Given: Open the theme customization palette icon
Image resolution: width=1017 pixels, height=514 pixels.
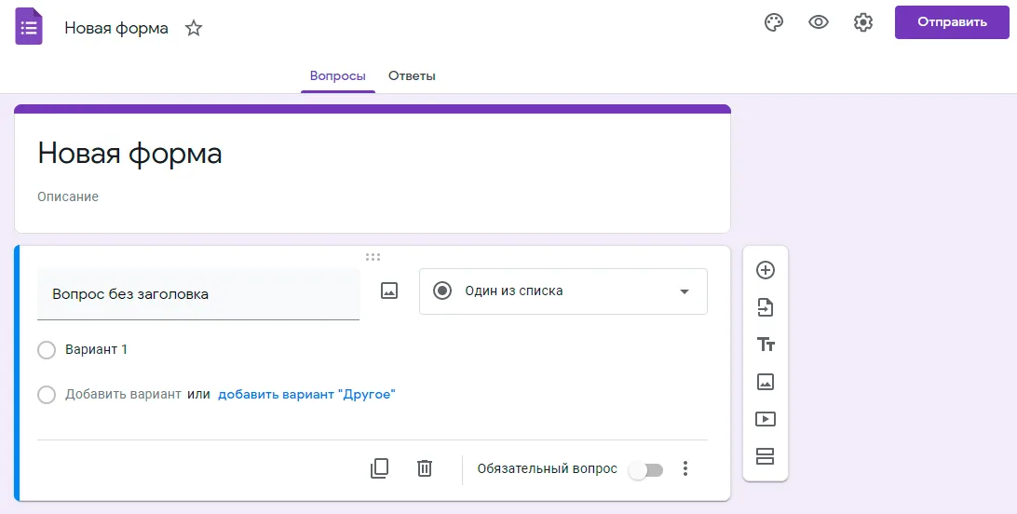Looking at the screenshot, I should [773, 22].
